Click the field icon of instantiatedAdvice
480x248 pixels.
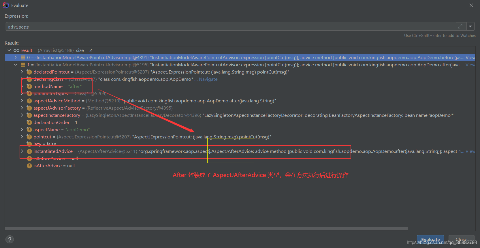click(29, 151)
